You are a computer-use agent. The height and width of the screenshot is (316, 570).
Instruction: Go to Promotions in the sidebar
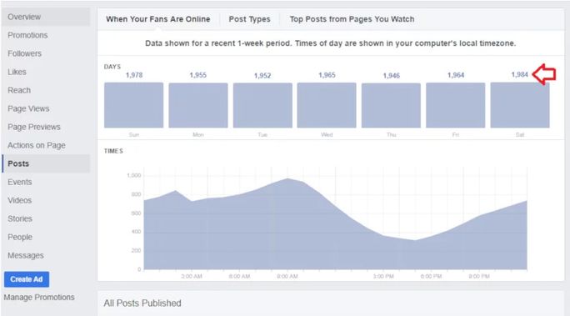[27, 35]
